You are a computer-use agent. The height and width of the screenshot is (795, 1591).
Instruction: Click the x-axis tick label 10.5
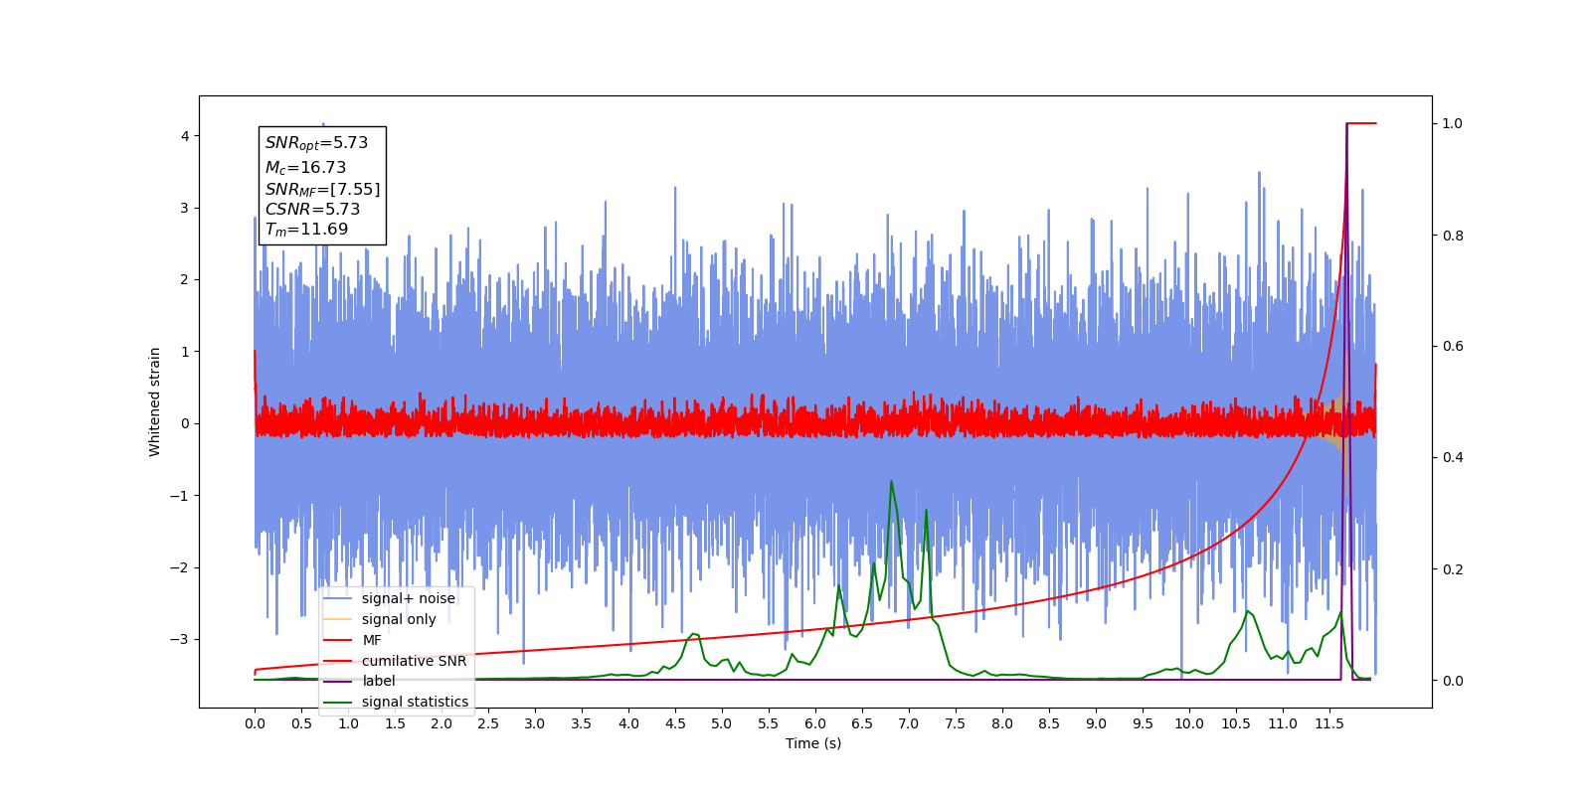point(1236,723)
